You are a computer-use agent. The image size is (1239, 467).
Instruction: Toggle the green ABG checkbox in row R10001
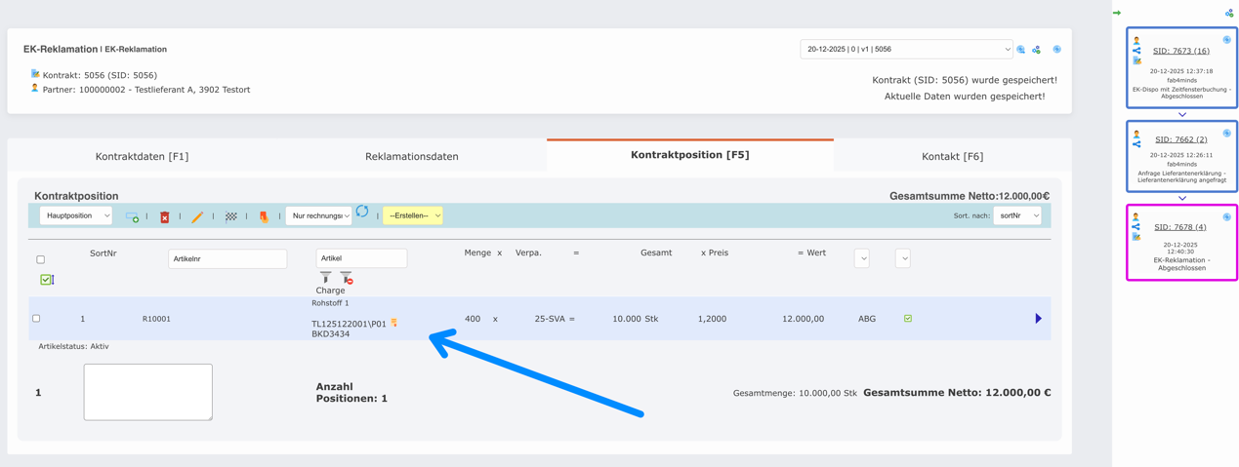(908, 319)
